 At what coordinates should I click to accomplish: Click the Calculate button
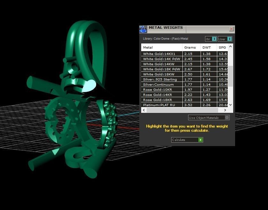point(187,140)
